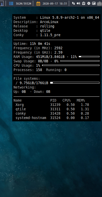Click the memory server-stack icon in the bar
Viewport: 102px width, 197px height.
11,4
